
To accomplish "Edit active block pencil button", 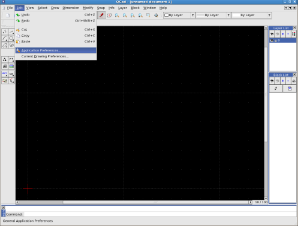I will click(x=276, y=88).
